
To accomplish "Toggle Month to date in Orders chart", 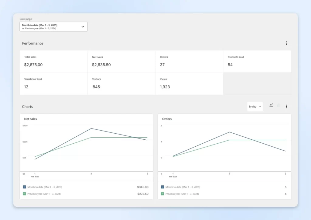I will (x=162, y=187).
